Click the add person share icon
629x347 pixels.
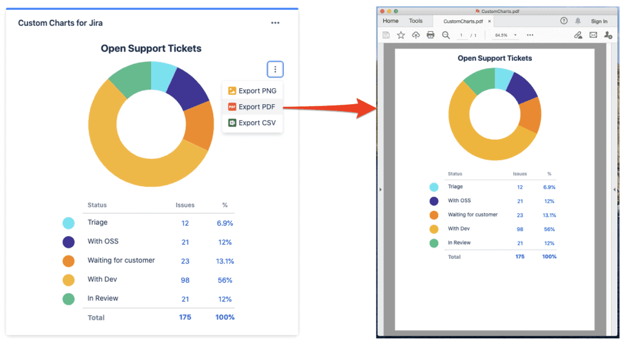click(608, 35)
